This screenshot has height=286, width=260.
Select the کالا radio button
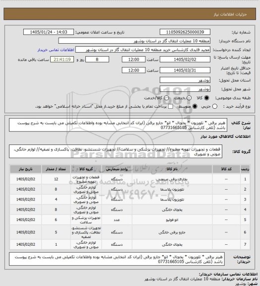click(x=206, y=98)
